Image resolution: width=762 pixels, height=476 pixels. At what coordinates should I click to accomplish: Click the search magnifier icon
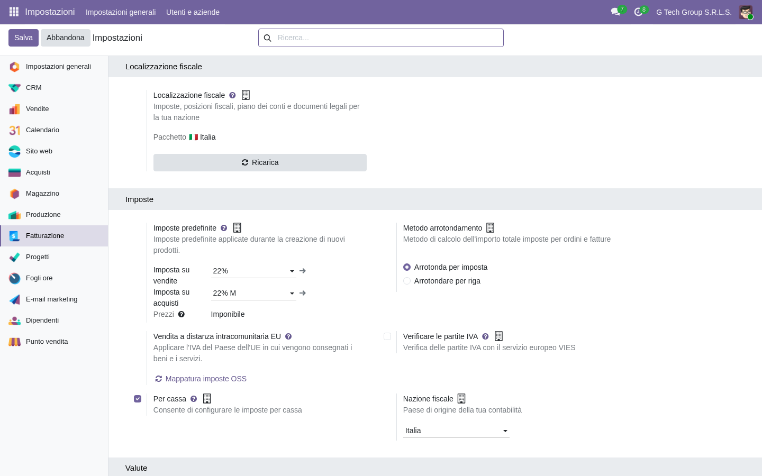(x=268, y=38)
